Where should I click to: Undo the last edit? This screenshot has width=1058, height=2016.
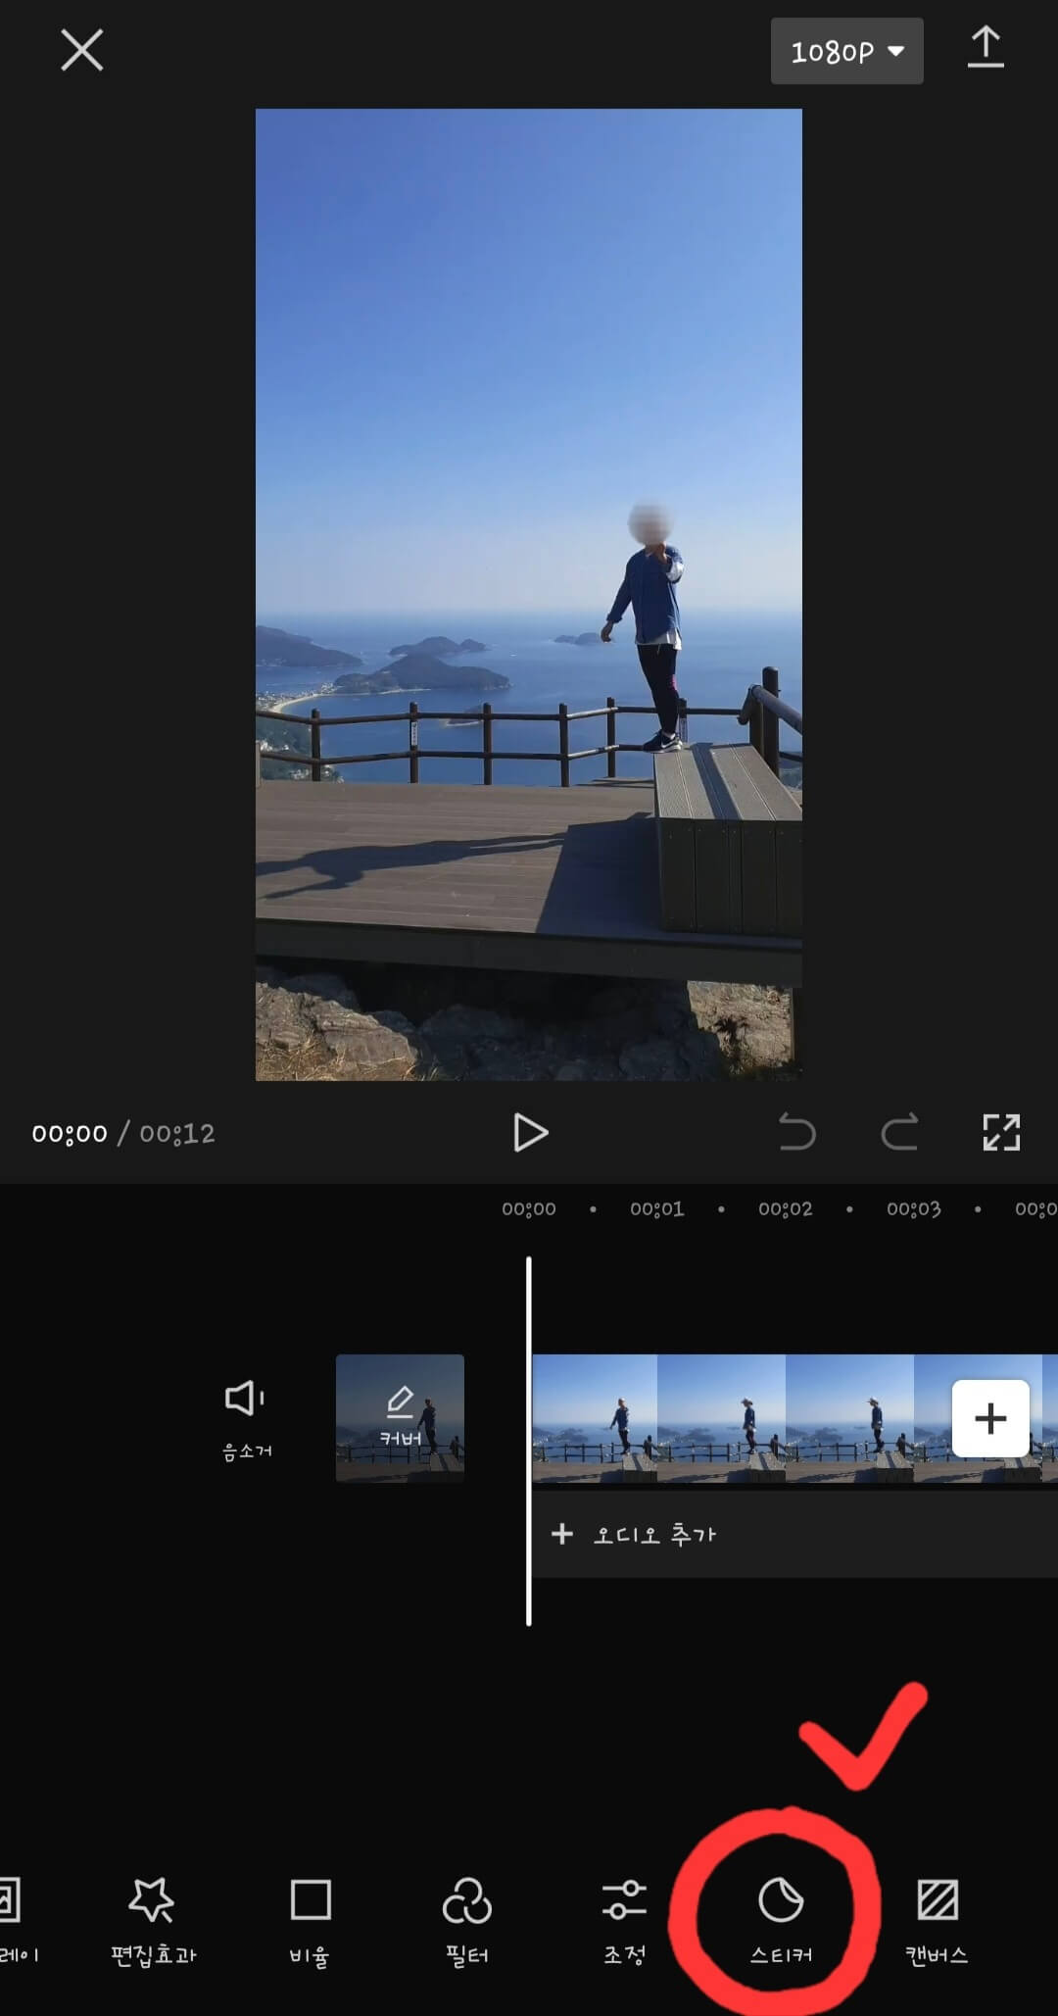point(796,1133)
